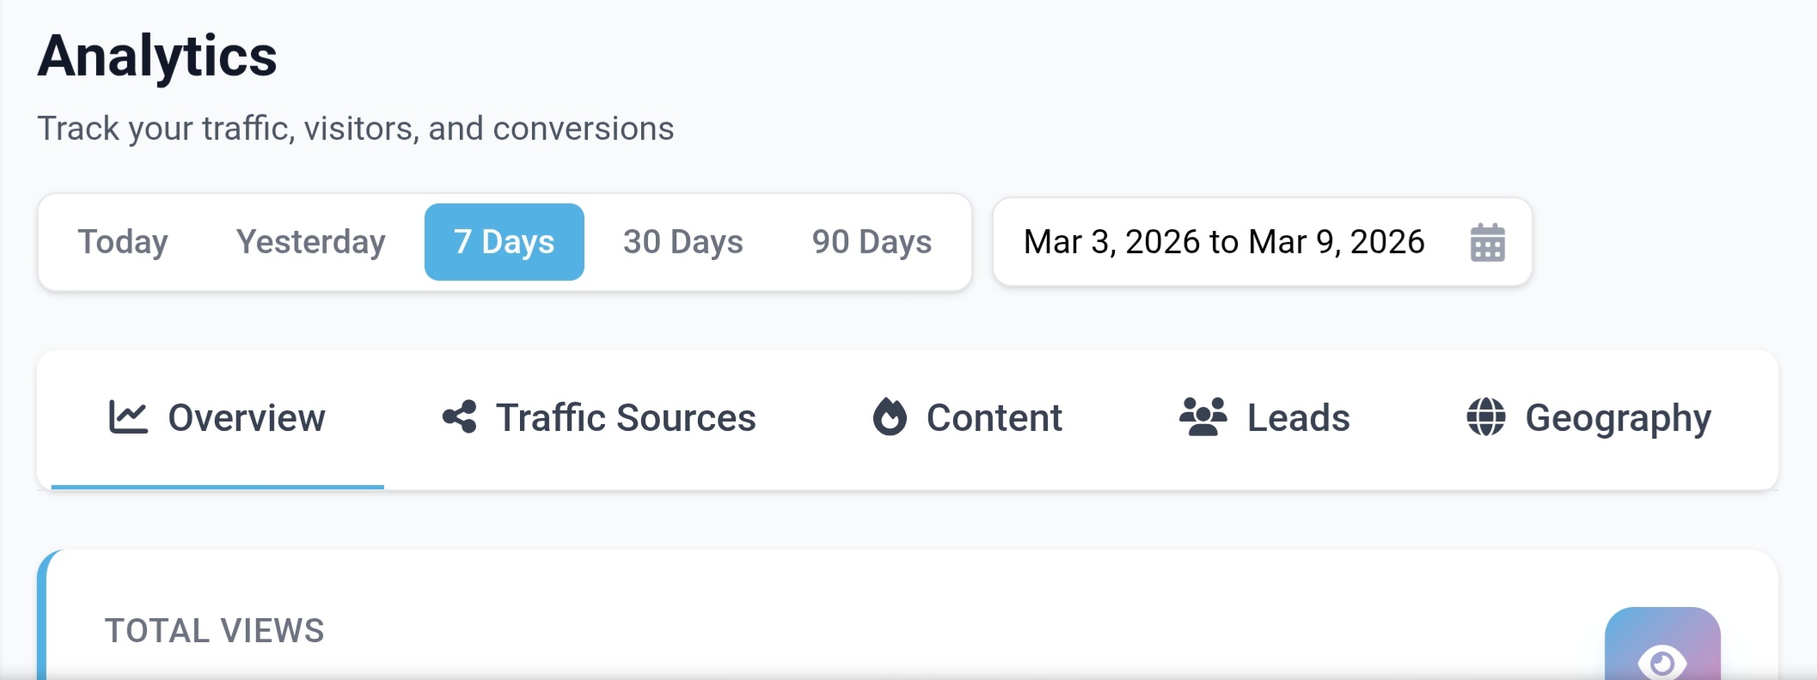Switch to the Traffic Sources tab
Image resolution: width=1817 pixels, height=680 pixels.
click(625, 418)
